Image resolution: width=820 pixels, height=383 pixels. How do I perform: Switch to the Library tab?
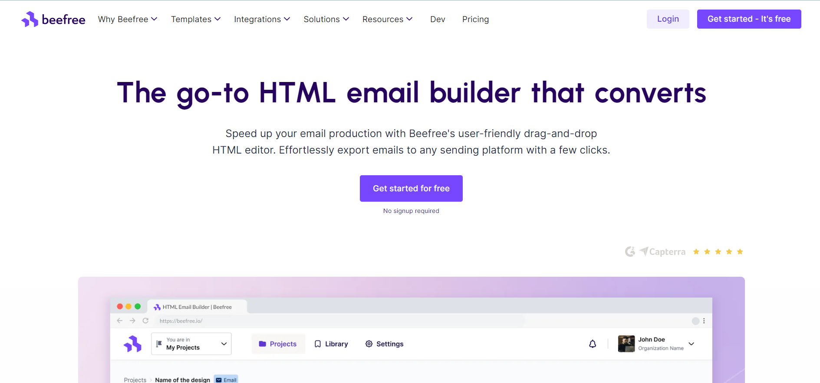coord(331,344)
